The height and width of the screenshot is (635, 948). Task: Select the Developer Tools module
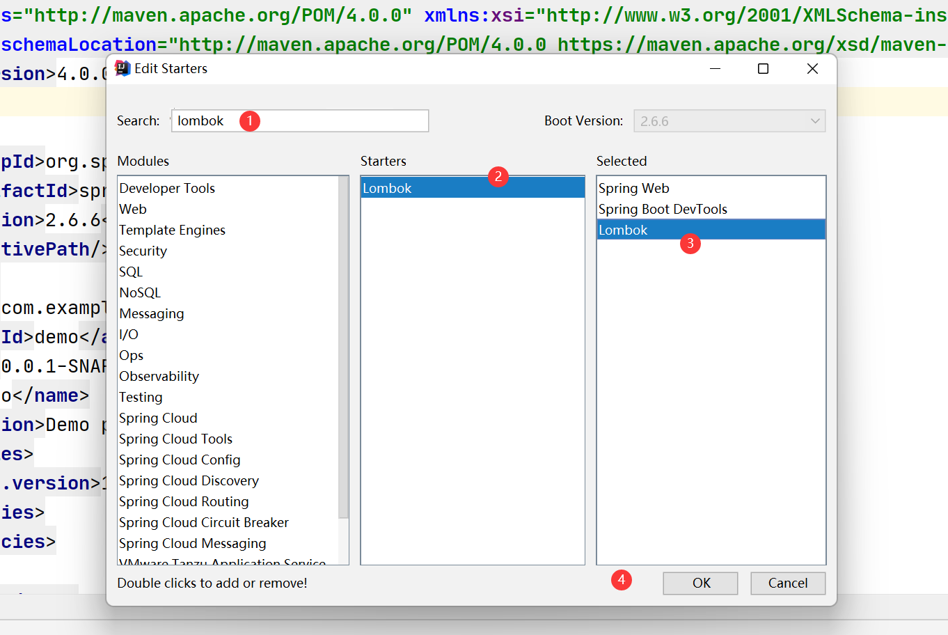coord(167,188)
